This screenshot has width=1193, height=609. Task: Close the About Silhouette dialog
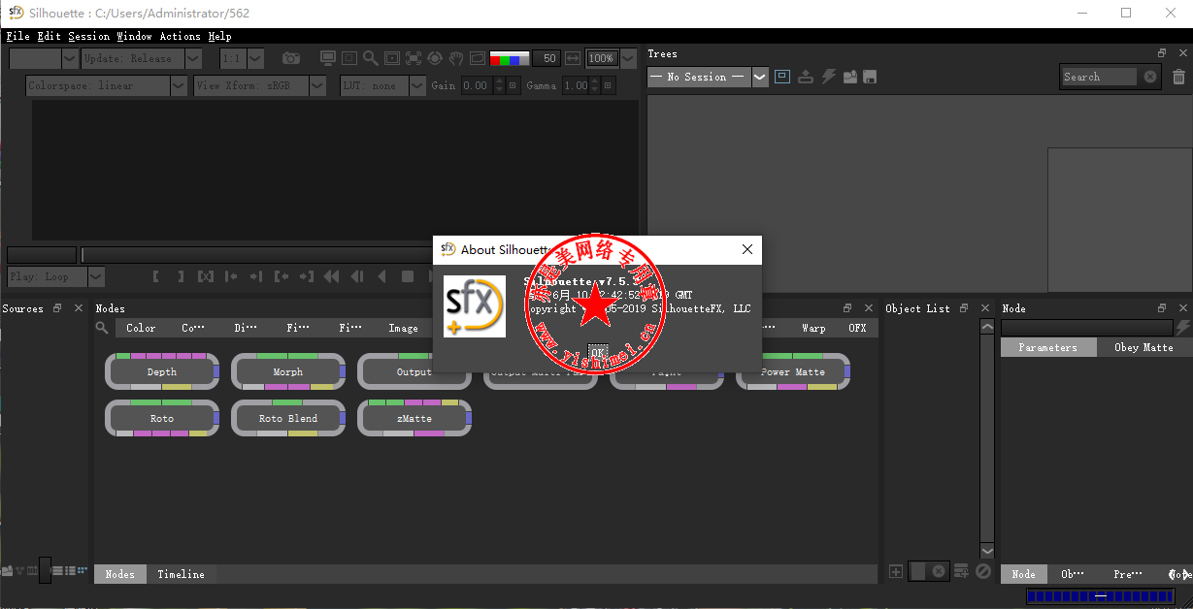pos(747,249)
